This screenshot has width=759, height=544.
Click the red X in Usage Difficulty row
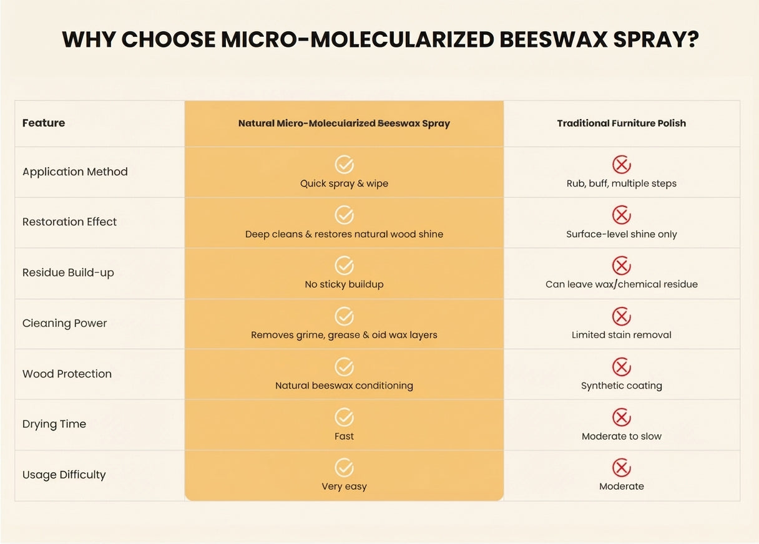pyautogui.click(x=621, y=467)
